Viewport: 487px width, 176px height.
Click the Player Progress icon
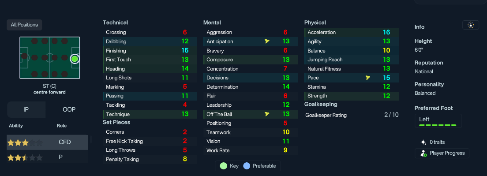423,153
